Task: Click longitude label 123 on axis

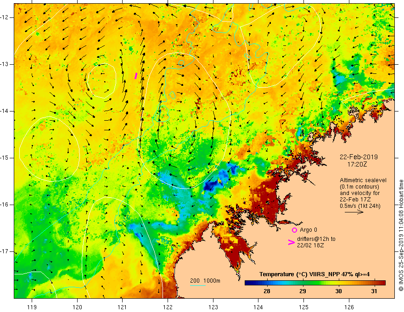Action: click(213, 307)
